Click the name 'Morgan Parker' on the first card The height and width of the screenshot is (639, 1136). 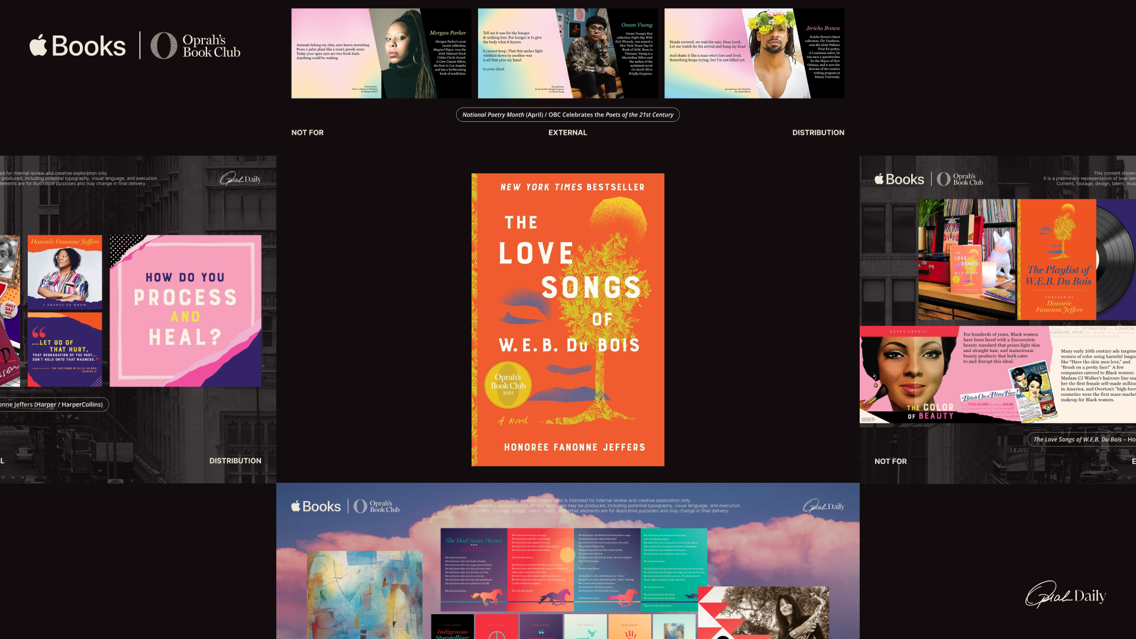[448, 33]
